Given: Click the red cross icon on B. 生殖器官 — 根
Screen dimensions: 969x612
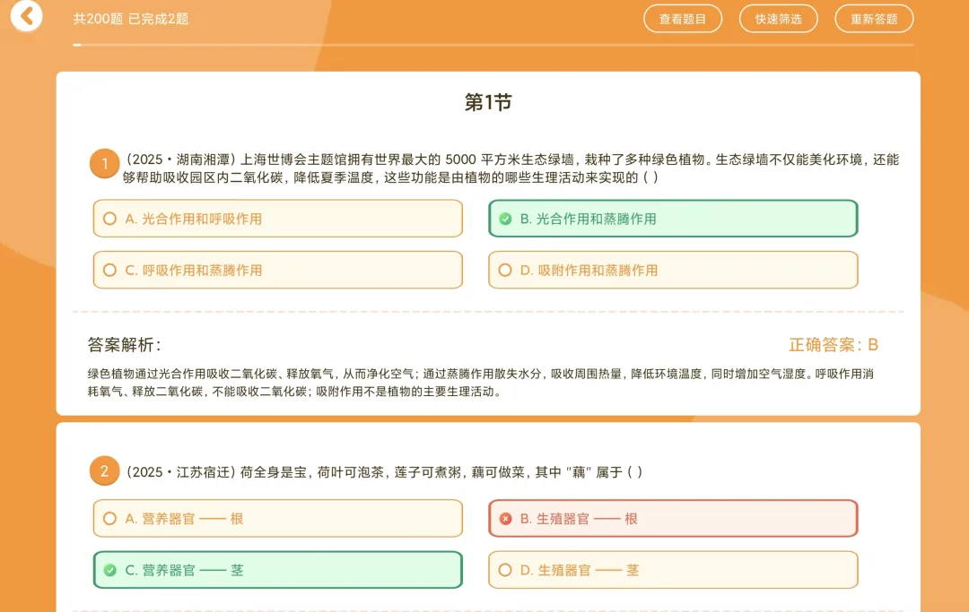Looking at the screenshot, I should [x=505, y=518].
